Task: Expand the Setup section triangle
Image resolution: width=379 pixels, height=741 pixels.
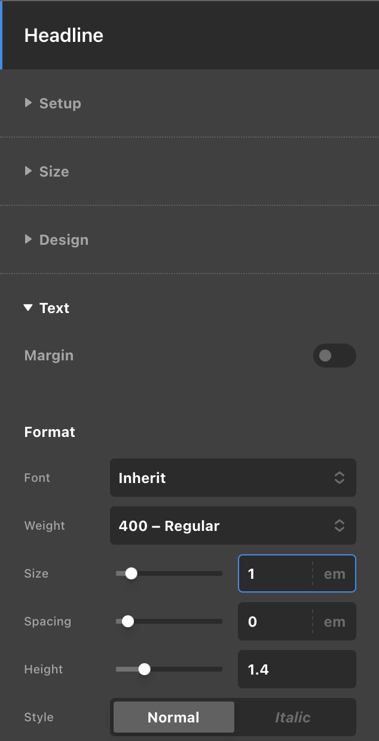Action: point(28,103)
